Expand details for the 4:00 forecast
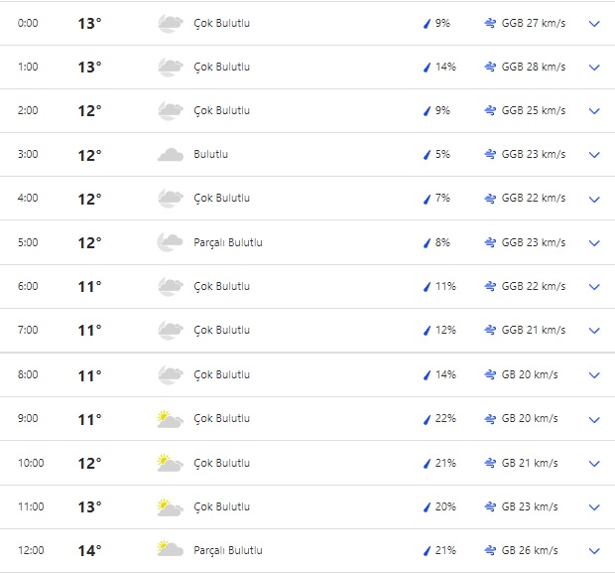The width and height of the screenshot is (615, 573). pyautogui.click(x=594, y=199)
